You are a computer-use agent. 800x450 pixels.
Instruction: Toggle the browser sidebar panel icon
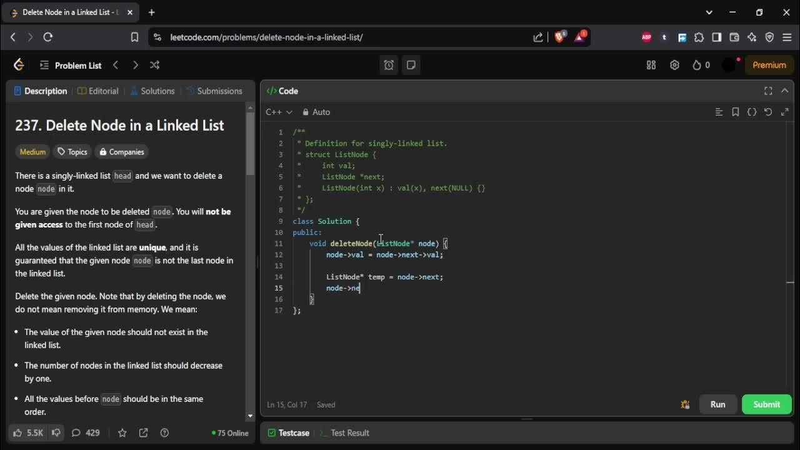click(x=717, y=37)
